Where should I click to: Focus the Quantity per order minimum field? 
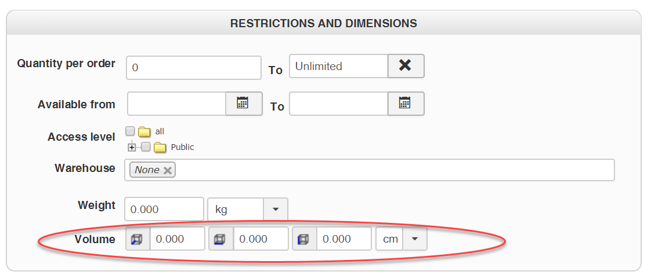pyautogui.click(x=193, y=67)
